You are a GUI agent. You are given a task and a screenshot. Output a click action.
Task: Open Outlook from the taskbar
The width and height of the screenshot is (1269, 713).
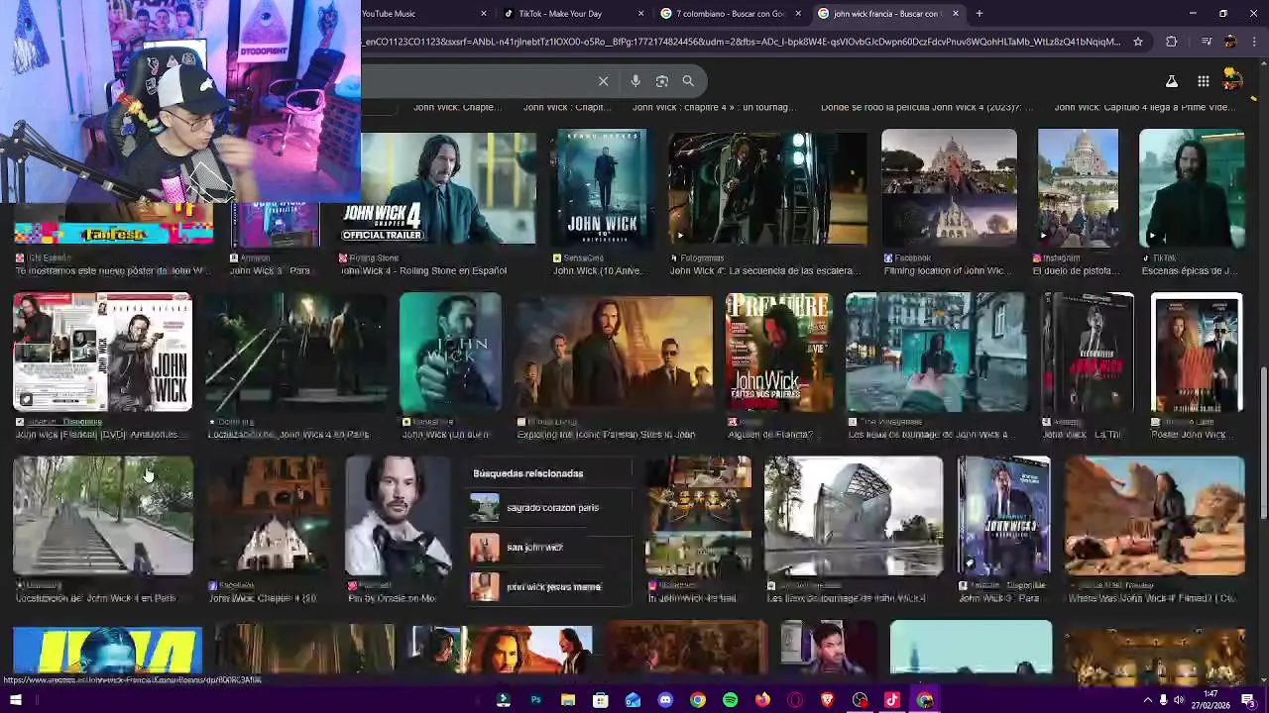tap(633, 700)
